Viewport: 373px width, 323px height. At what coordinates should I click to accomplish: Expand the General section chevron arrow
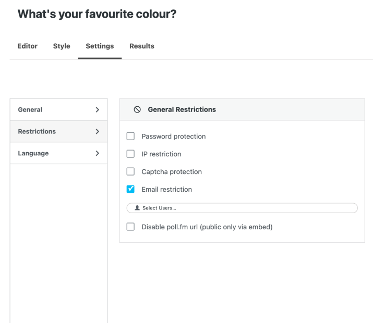97,110
